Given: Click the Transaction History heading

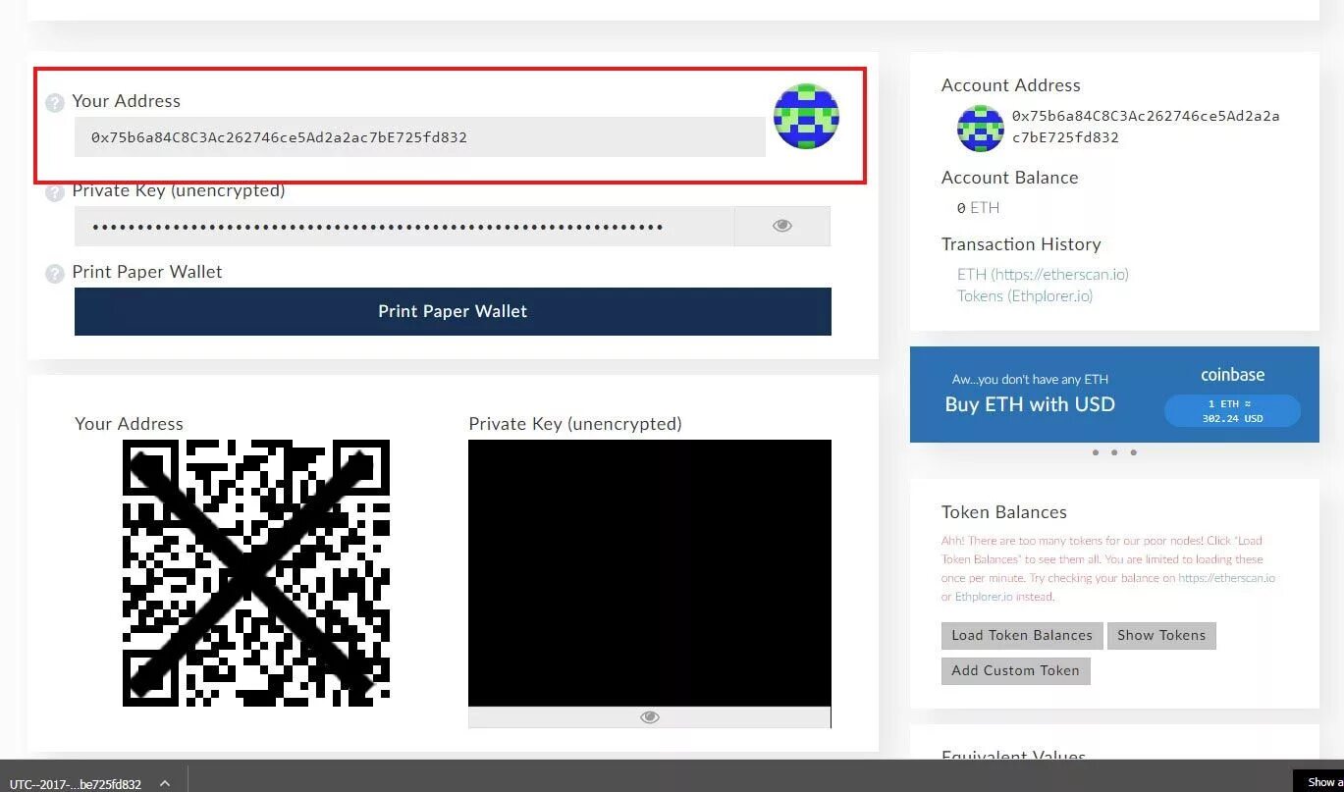Looking at the screenshot, I should [x=1021, y=244].
